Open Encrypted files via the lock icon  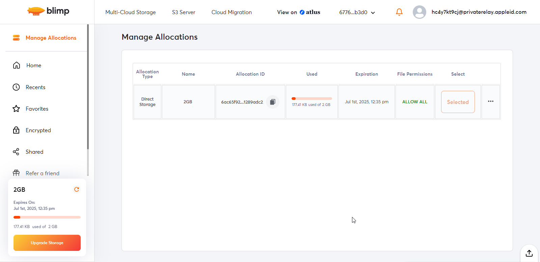pyautogui.click(x=16, y=130)
